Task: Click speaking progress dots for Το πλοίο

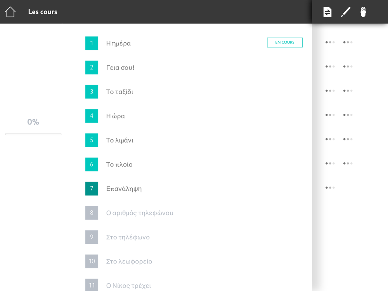Action: 348,164
